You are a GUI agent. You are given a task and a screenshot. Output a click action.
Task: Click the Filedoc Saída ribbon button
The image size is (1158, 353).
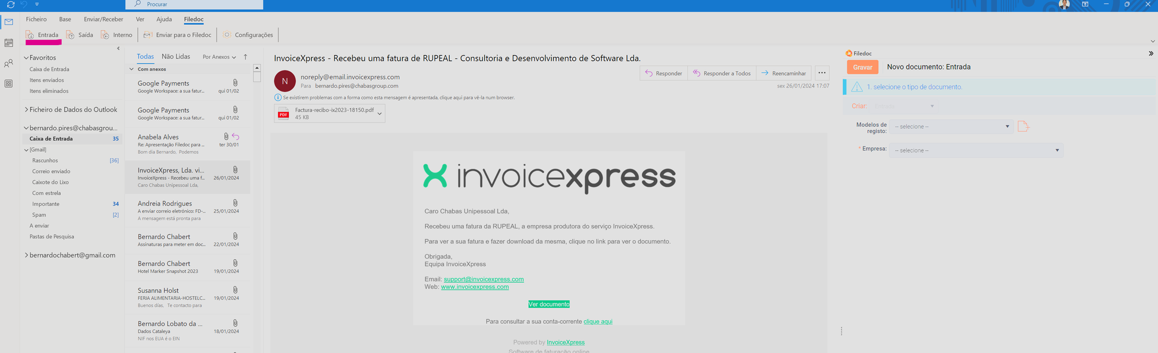[80, 35]
